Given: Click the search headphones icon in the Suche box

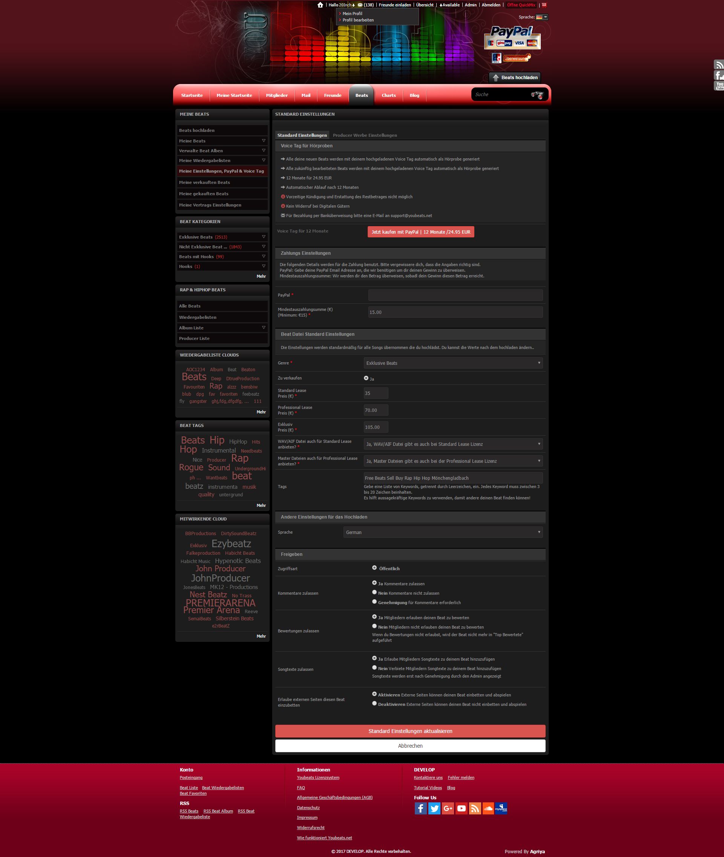Looking at the screenshot, I should pyautogui.click(x=537, y=95).
